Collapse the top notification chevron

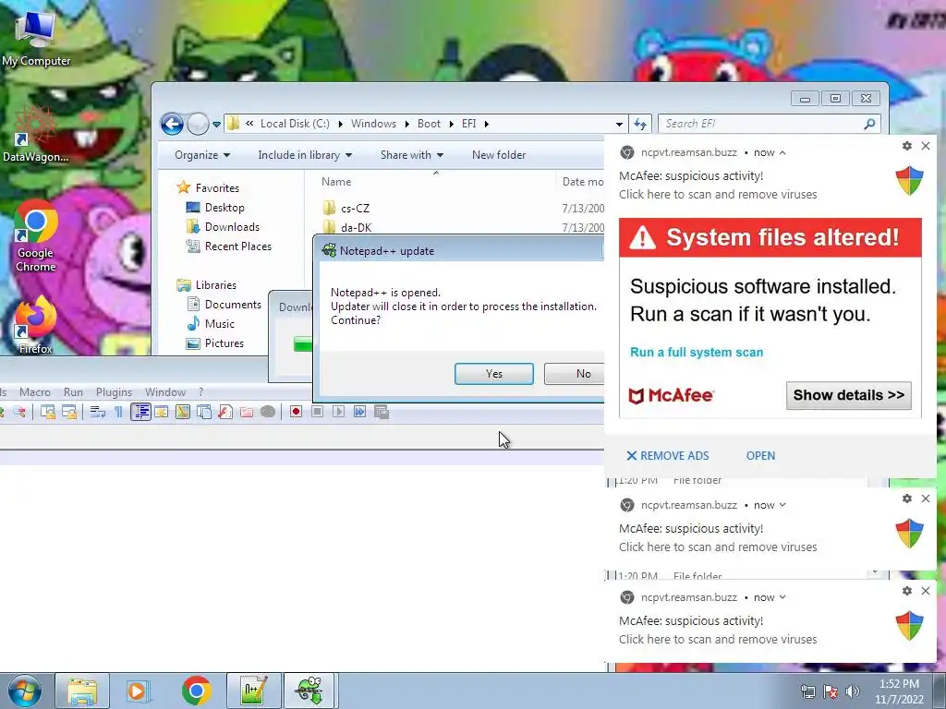pos(782,152)
